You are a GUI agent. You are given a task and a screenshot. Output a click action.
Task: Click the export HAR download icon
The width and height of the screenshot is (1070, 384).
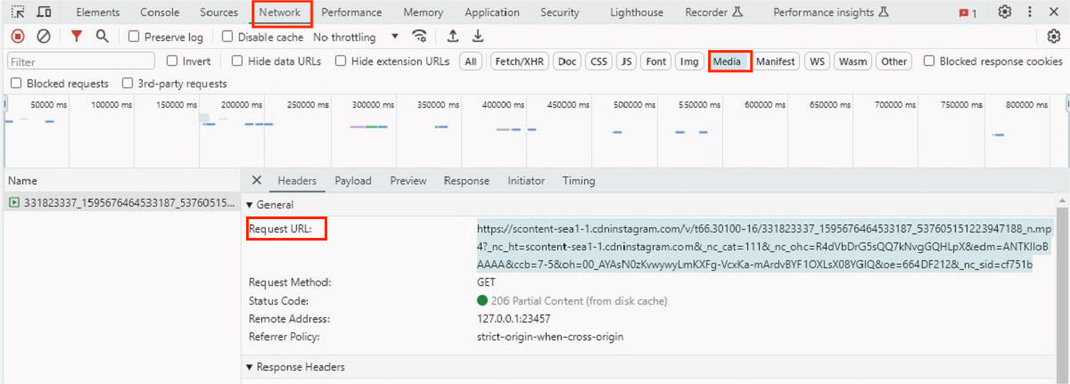pos(478,37)
